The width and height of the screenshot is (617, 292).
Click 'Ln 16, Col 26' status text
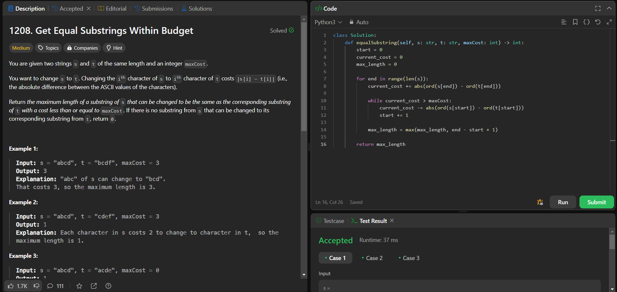click(330, 202)
